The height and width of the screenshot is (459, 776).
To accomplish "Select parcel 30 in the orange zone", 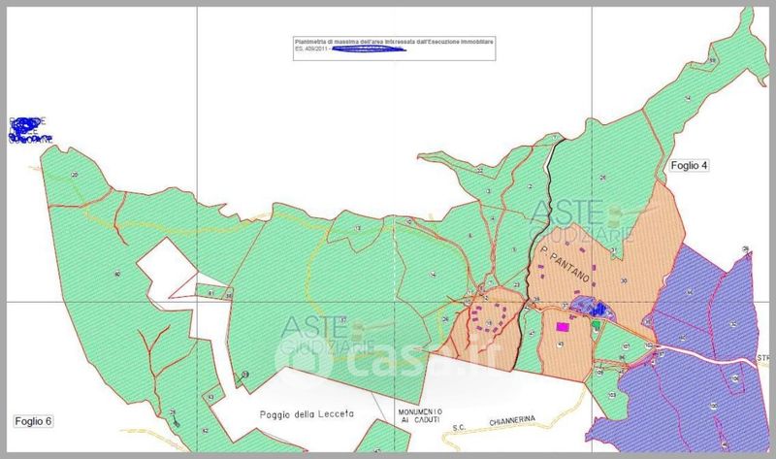I will [624, 280].
